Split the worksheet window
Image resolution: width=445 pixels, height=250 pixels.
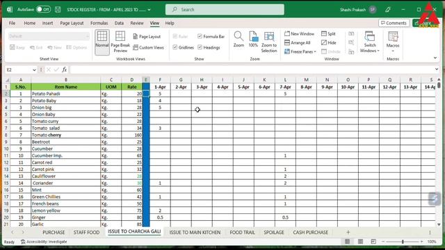tap(328, 34)
